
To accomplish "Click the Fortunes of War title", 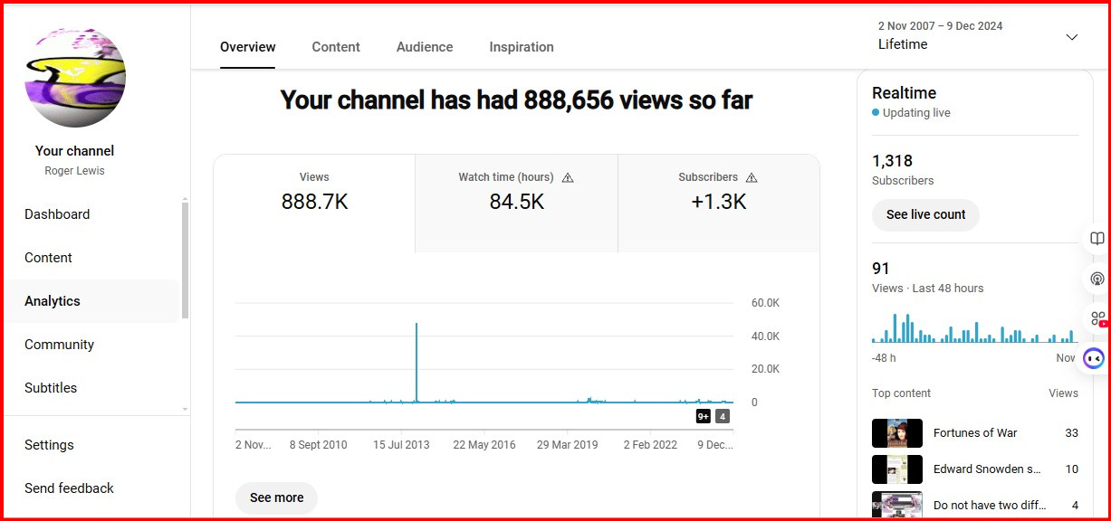I will [x=975, y=433].
